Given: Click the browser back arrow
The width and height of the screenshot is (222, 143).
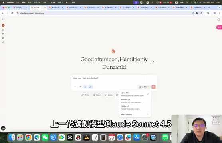Looking at the screenshot, I should [3, 13].
